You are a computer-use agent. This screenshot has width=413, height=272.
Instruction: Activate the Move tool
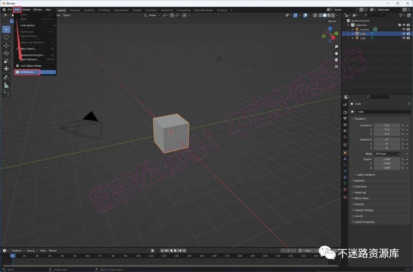pyautogui.click(x=7, y=46)
